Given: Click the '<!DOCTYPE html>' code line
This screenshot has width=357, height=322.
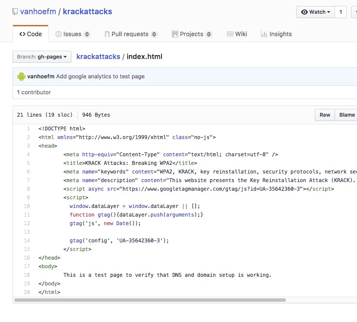Looking at the screenshot, I should 62,129.
